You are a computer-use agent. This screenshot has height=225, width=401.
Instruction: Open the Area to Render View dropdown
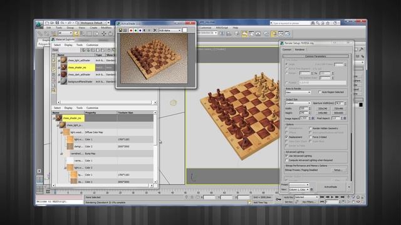298,92
